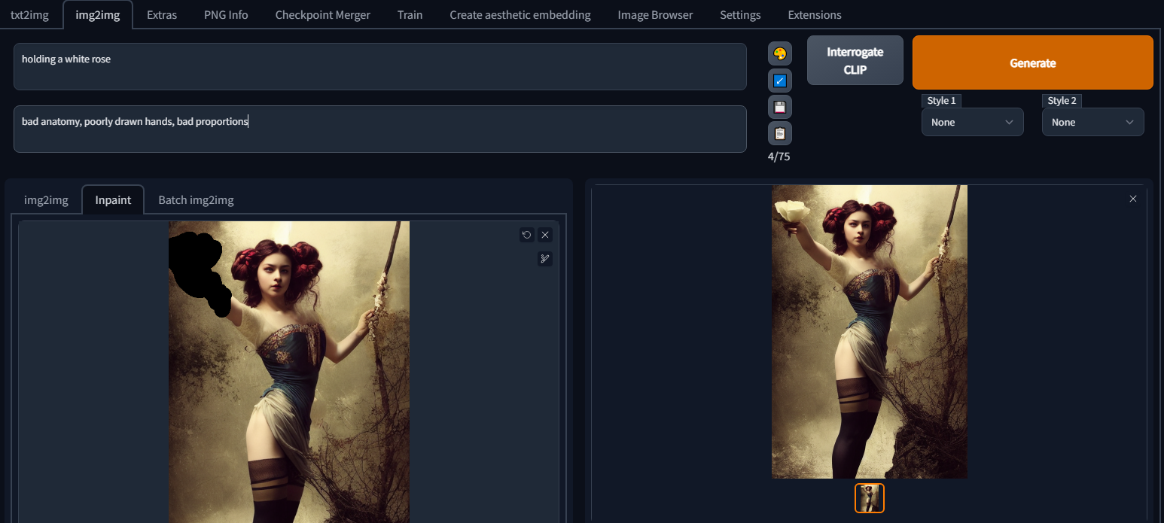Select the Inpaint sub-tab

pos(113,200)
